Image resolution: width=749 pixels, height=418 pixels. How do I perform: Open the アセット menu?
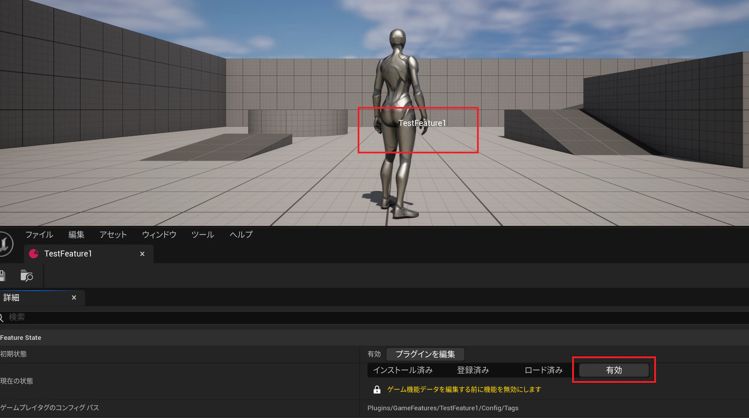113,235
